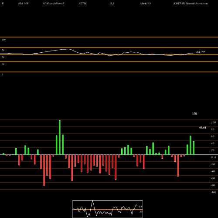
Task: Click the 38 label in mini chart
Action: click(140, 207)
